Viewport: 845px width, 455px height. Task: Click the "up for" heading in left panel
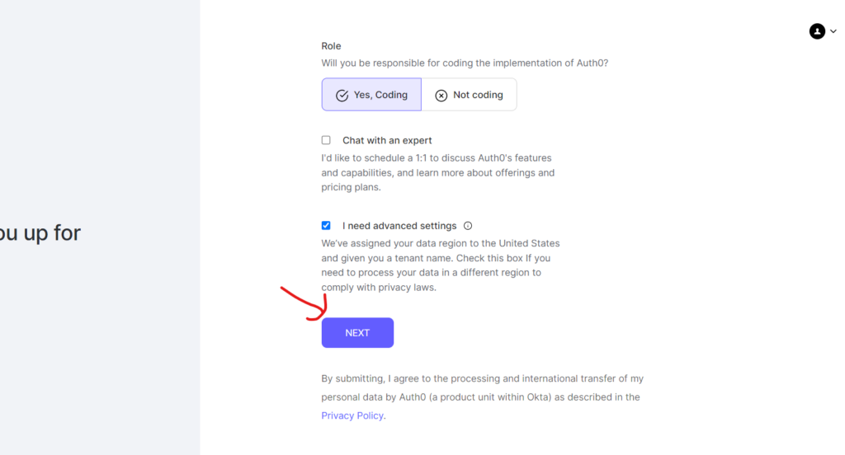40,233
